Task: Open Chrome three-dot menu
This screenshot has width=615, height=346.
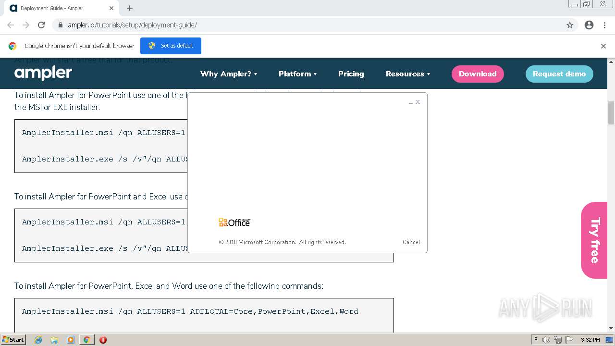Action: pyautogui.click(x=604, y=25)
